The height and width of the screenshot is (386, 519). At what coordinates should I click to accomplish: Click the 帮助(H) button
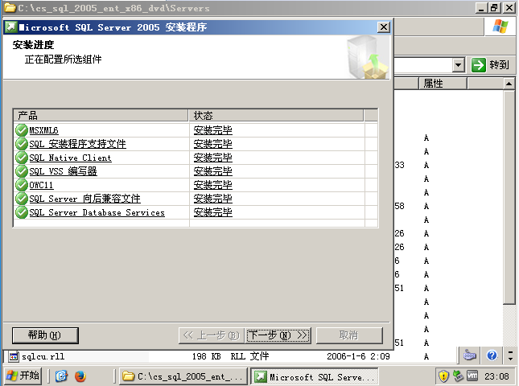(45, 335)
